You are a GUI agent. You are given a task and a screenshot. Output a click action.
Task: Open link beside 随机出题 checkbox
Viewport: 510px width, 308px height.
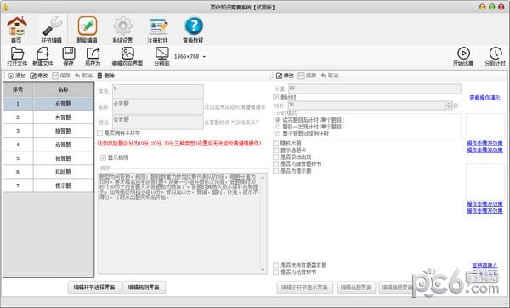(484, 143)
